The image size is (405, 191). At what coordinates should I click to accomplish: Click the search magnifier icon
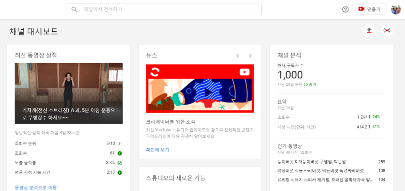(74, 10)
